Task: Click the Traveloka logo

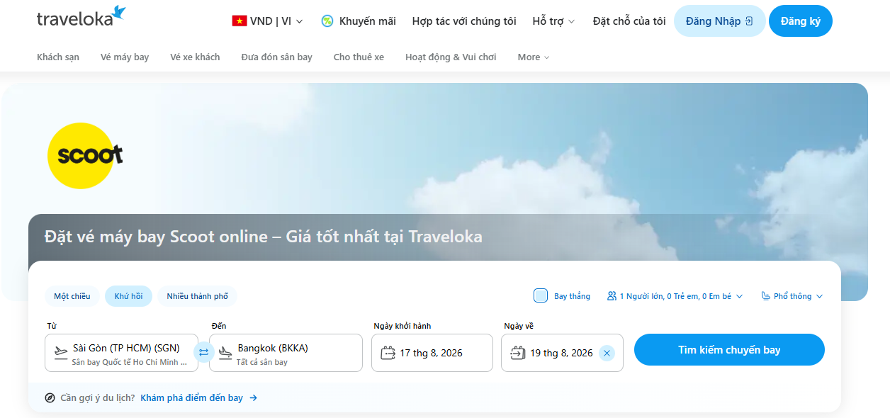Action: tap(81, 17)
